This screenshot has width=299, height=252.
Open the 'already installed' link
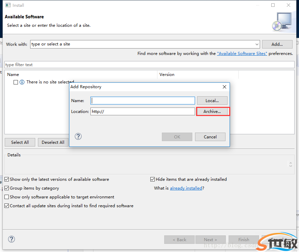click(186, 188)
